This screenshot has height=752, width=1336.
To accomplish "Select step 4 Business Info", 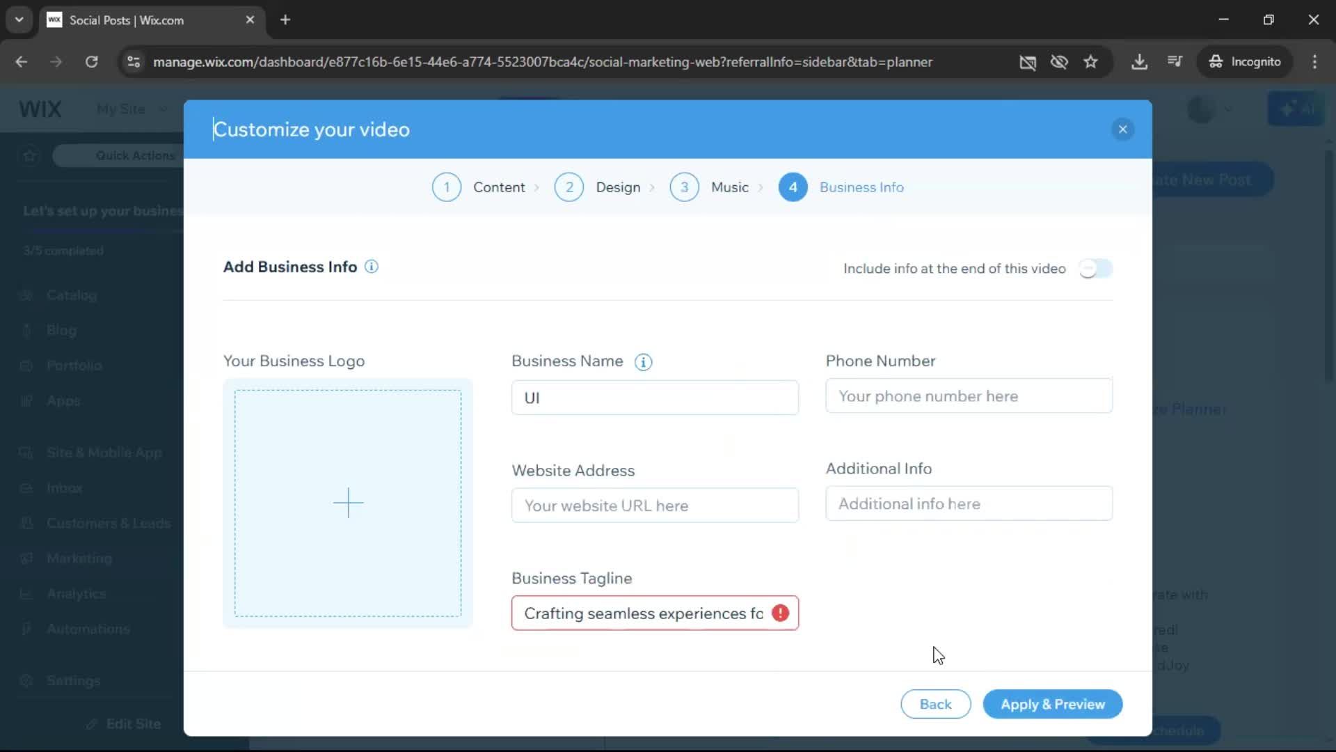I will [x=841, y=187].
